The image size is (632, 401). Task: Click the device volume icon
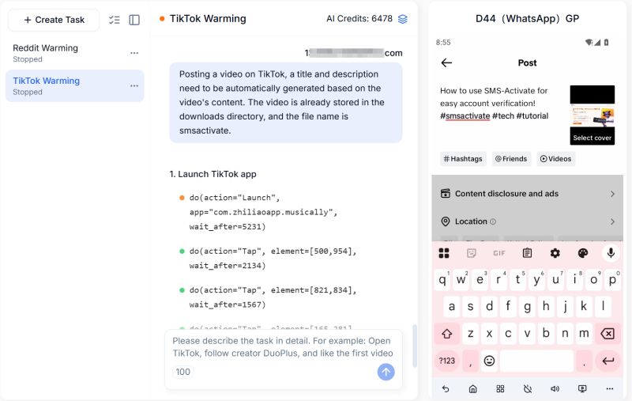(x=555, y=389)
